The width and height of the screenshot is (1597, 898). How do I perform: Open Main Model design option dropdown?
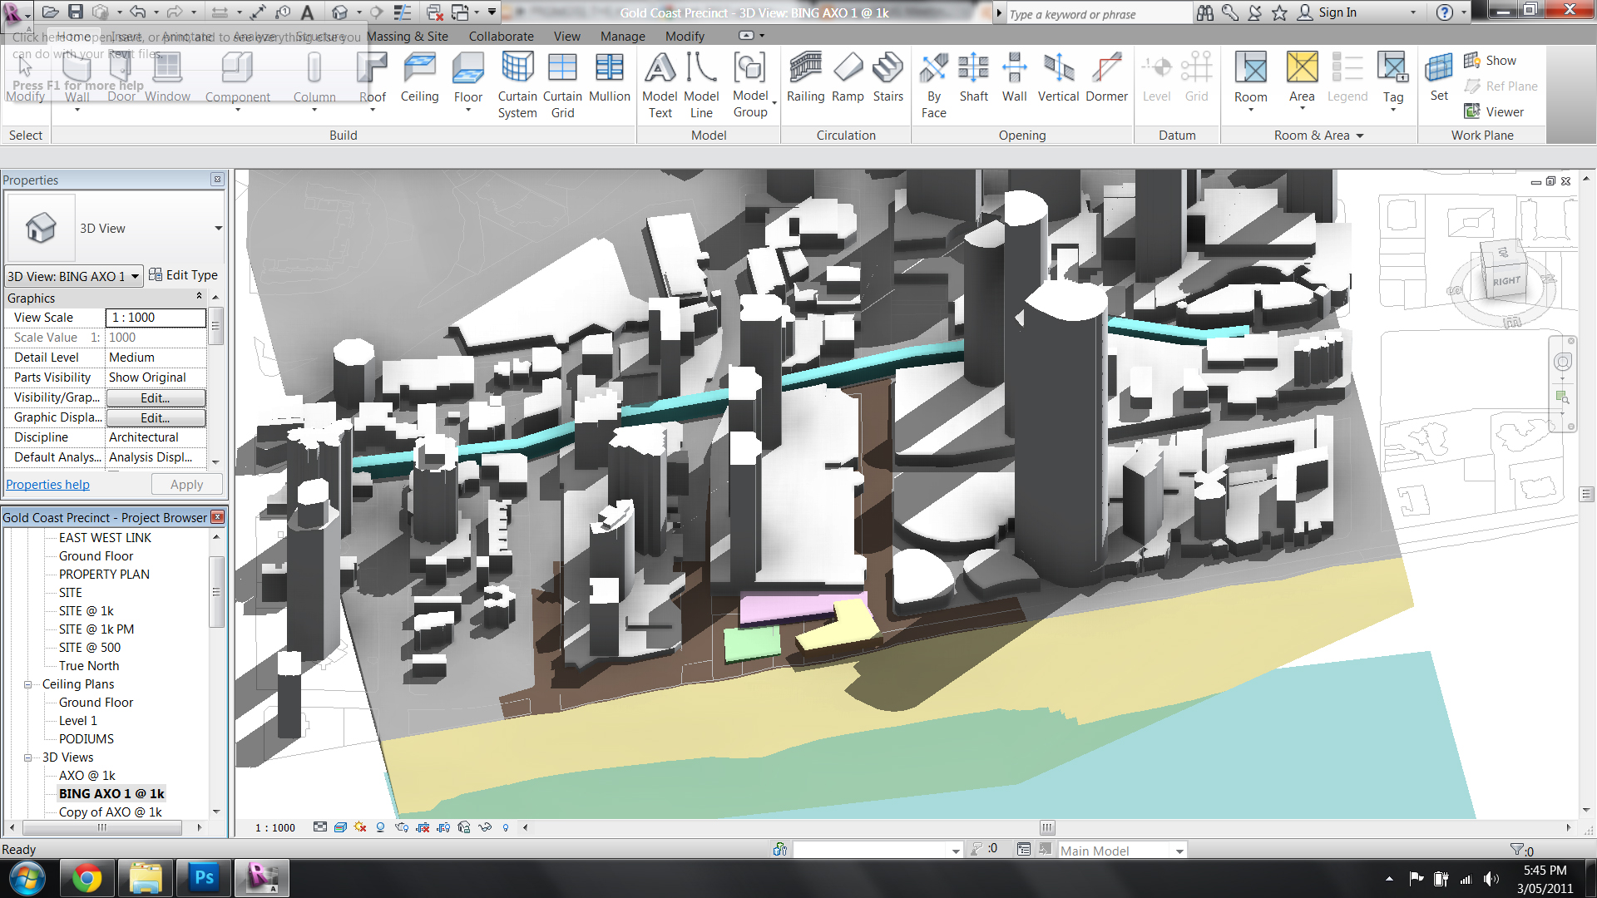tap(1179, 851)
